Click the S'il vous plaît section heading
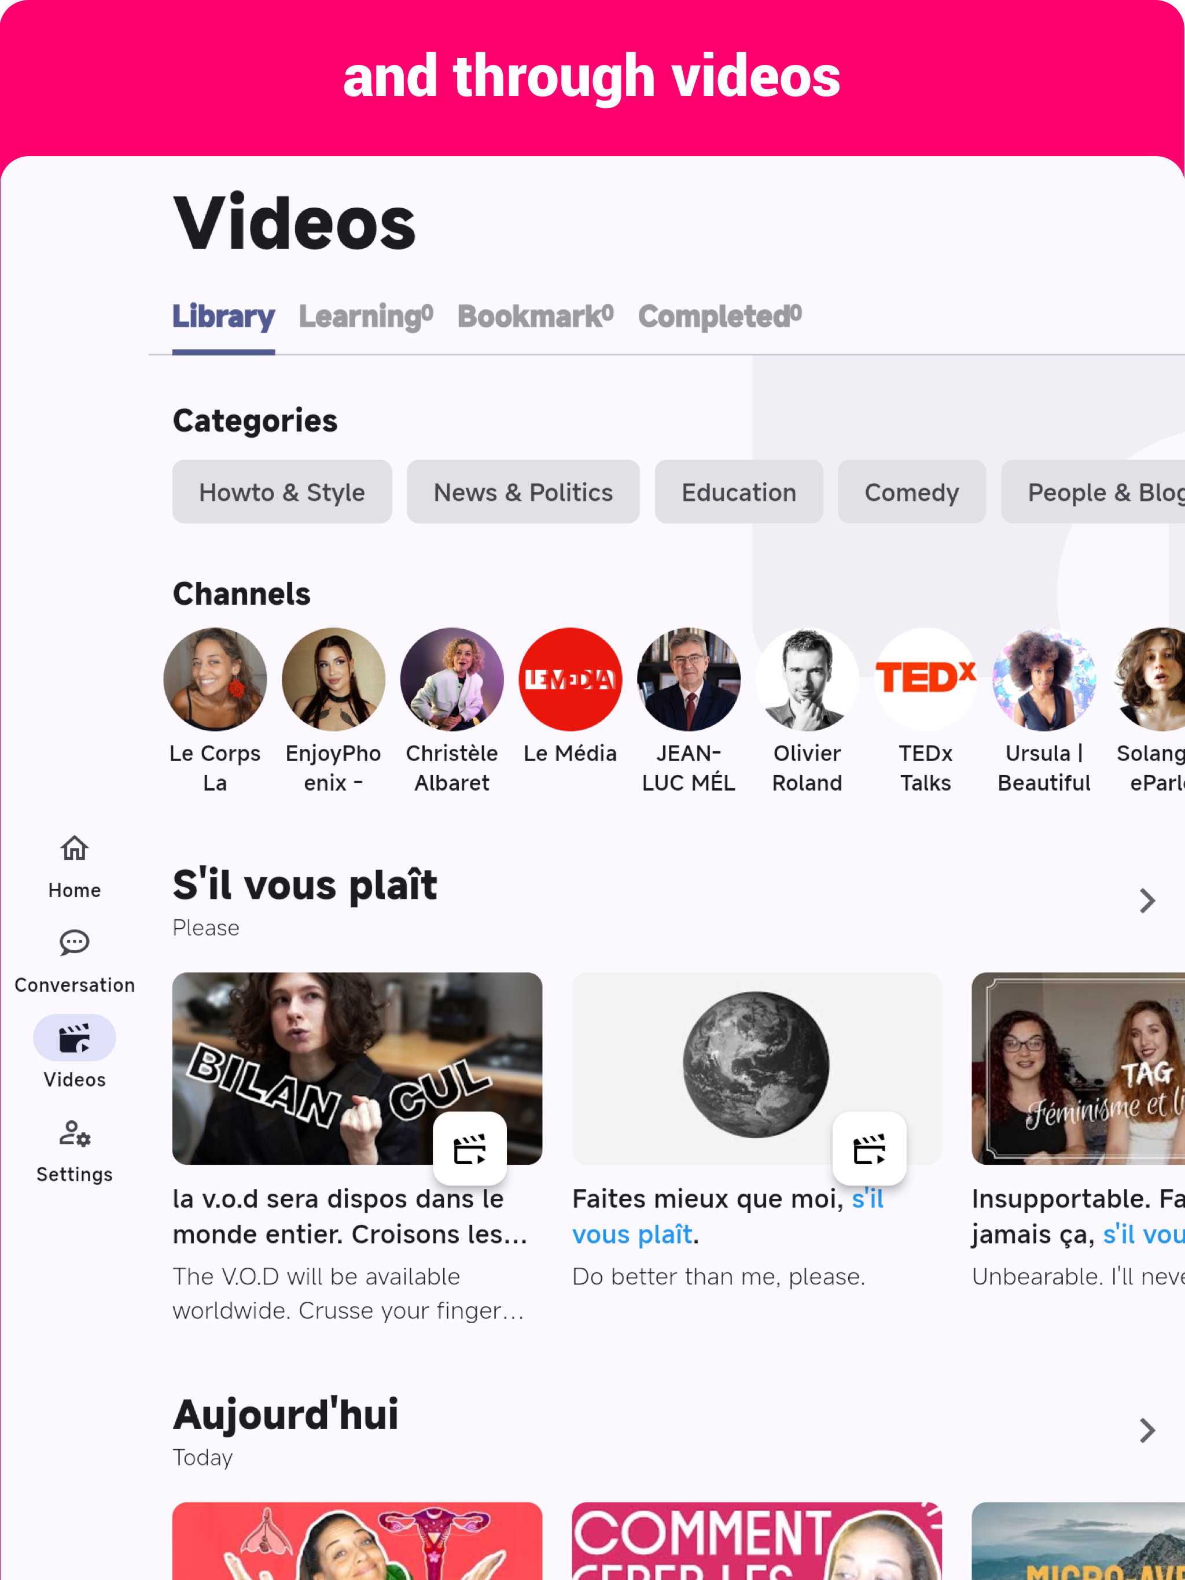Viewport: 1185px width, 1580px height. tap(304, 885)
